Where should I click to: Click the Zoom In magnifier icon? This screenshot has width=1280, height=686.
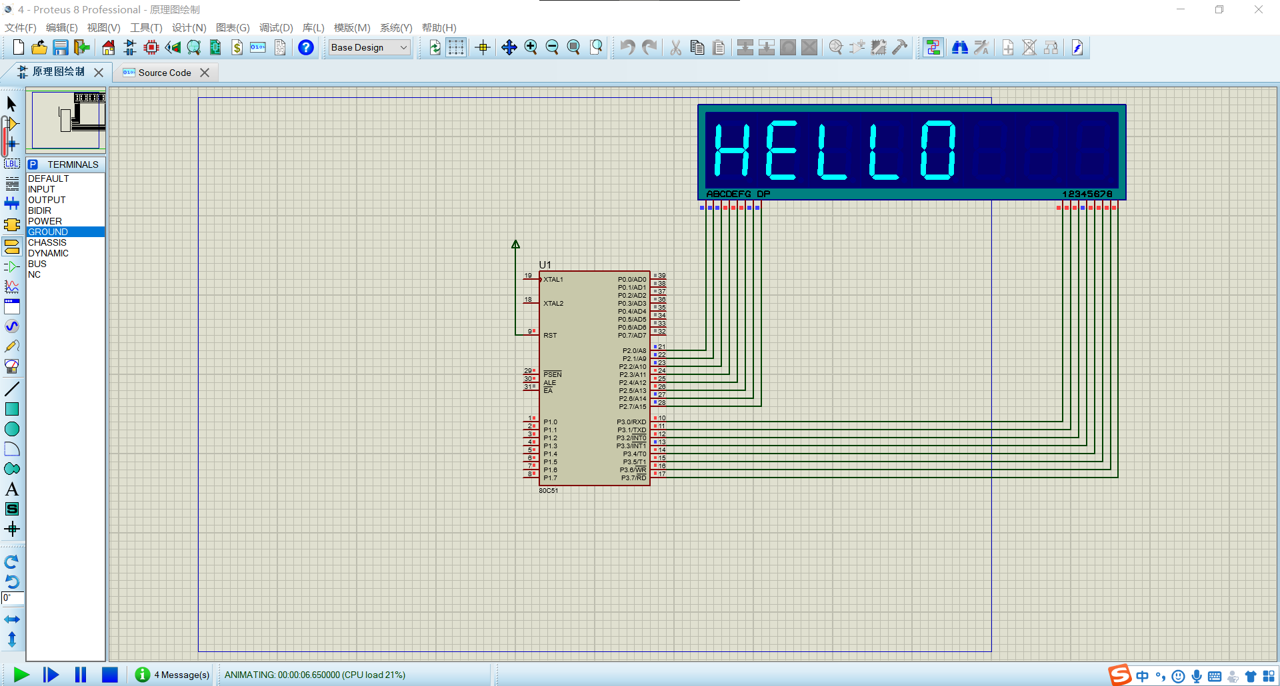[531, 47]
